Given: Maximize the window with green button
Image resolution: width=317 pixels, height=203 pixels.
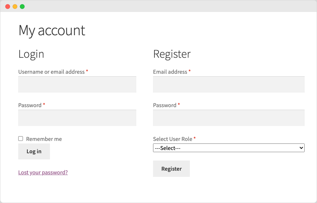Looking at the screenshot, I should (22, 7).
